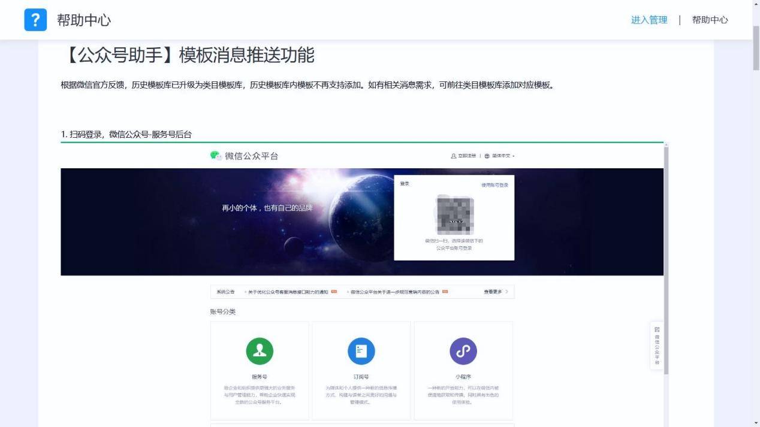Open the 关于优化公众号客服消息接口能力的通知 announcement
The width and height of the screenshot is (760, 427).
click(x=288, y=292)
